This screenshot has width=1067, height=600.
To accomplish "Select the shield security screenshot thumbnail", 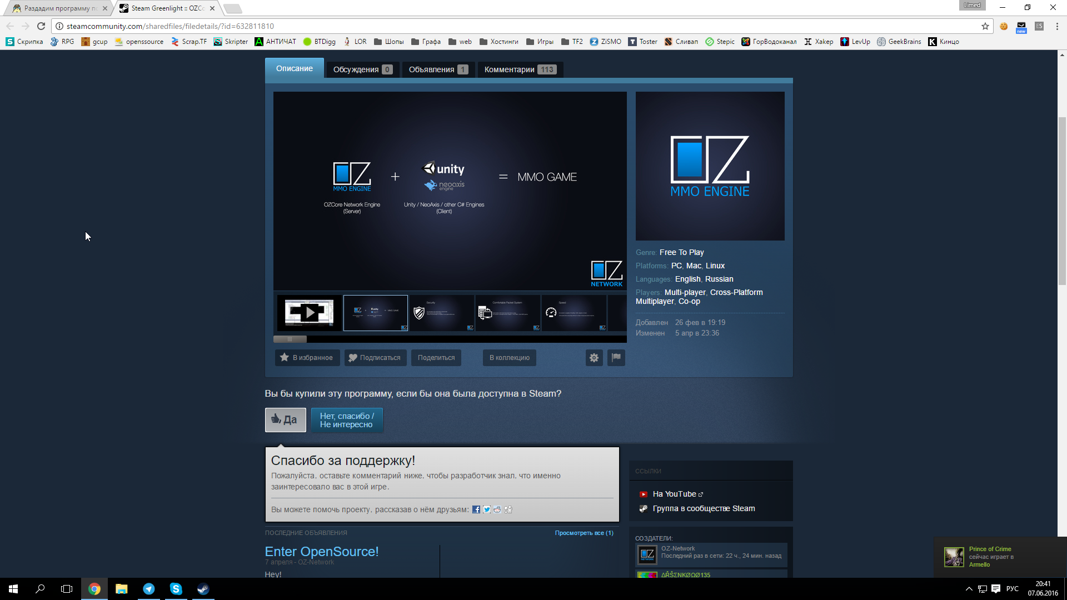I will coord(442,313).
